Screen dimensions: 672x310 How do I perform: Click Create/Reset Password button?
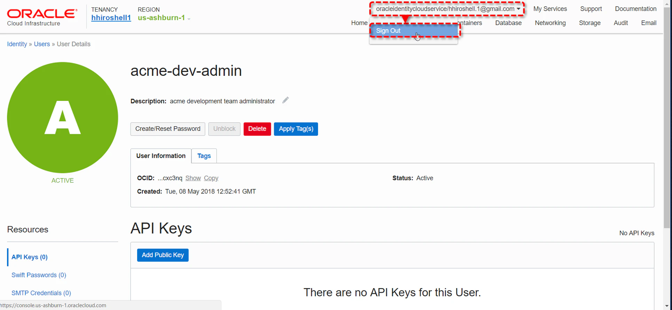pyautogui.click(x=168, y=129)
